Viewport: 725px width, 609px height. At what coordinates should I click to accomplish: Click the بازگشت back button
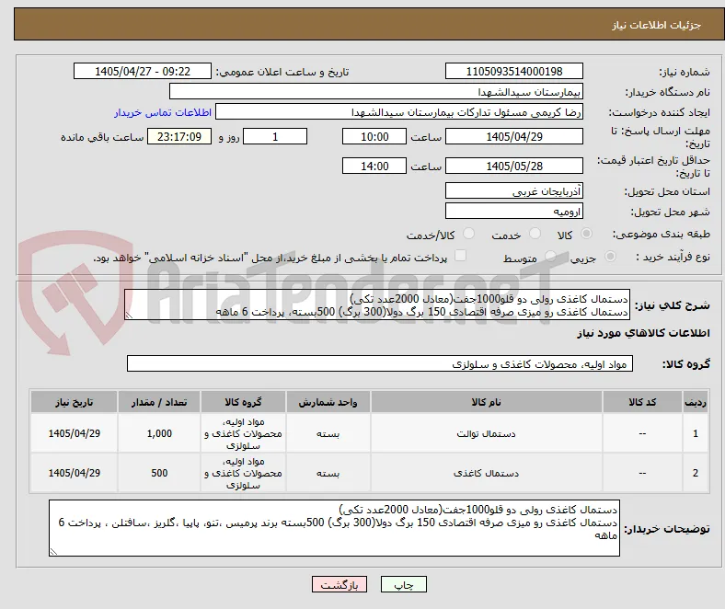339,584
